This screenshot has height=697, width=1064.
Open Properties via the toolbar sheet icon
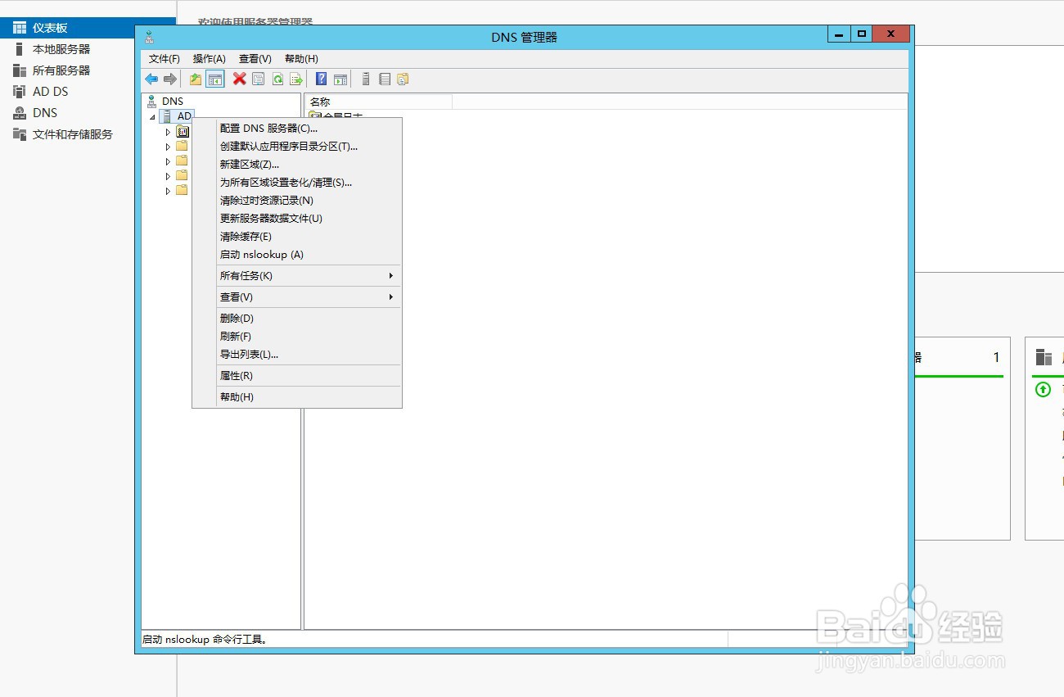(x=259, y=79)
